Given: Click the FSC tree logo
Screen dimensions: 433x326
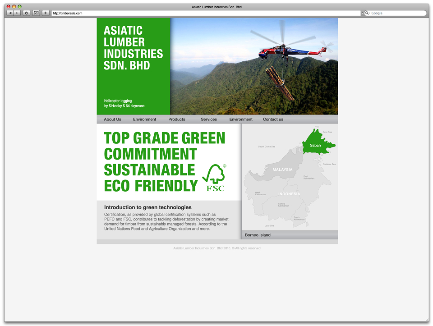Looking at the screenshot, I should coord(215,178).
